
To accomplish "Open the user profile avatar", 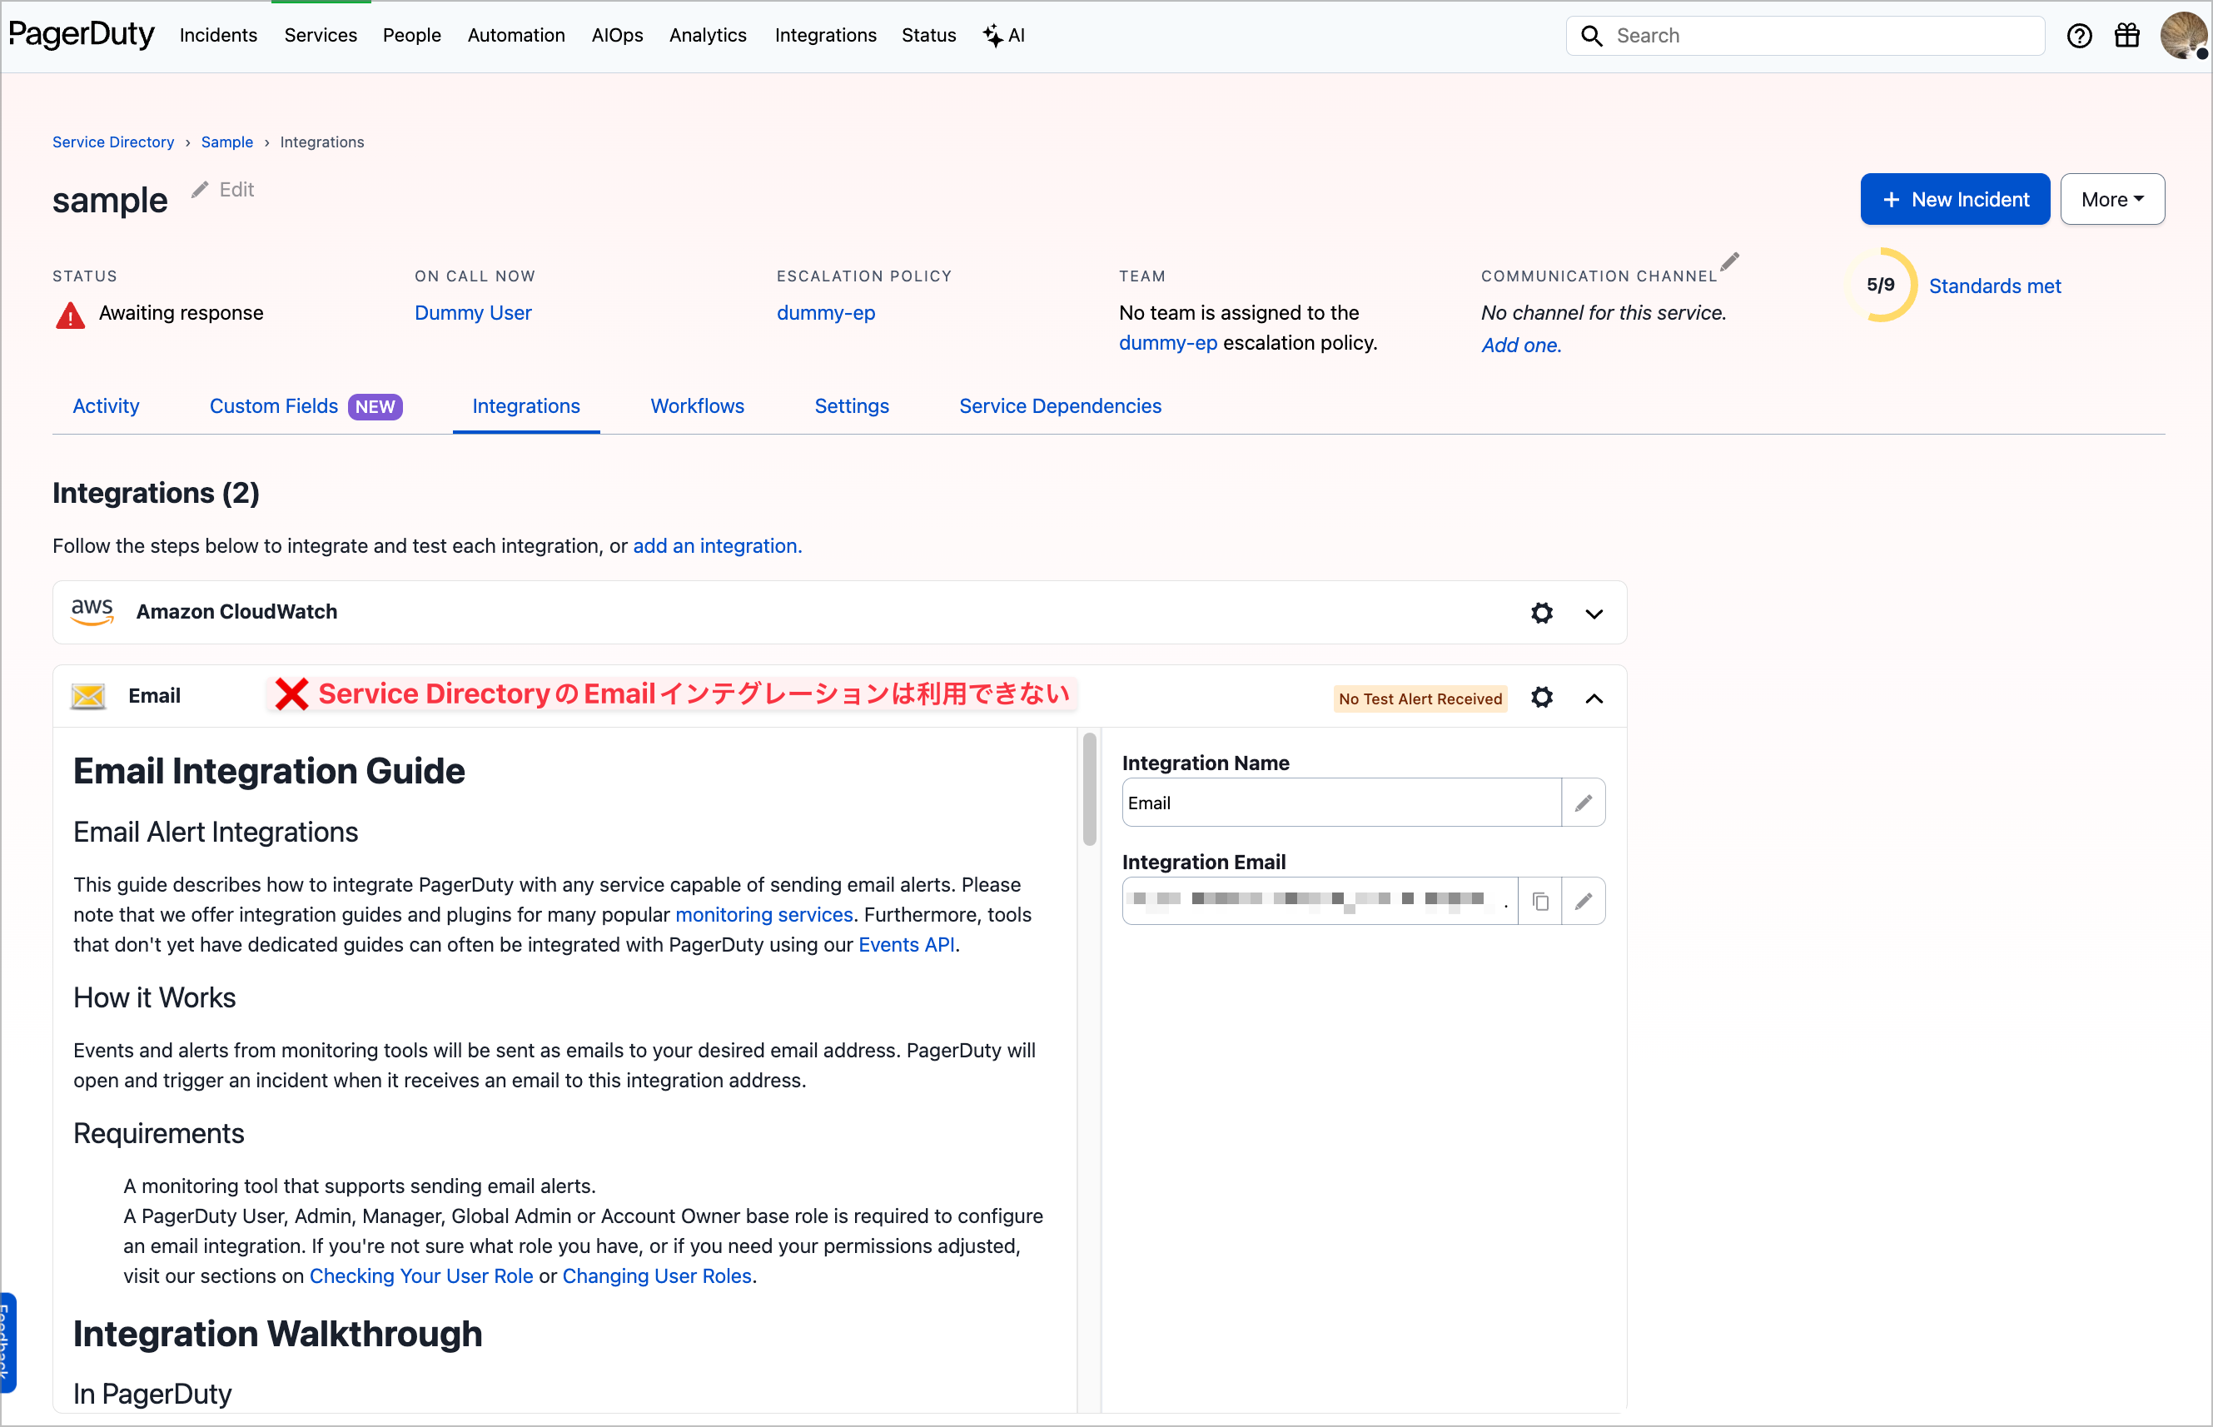I will click(2182, 36).
